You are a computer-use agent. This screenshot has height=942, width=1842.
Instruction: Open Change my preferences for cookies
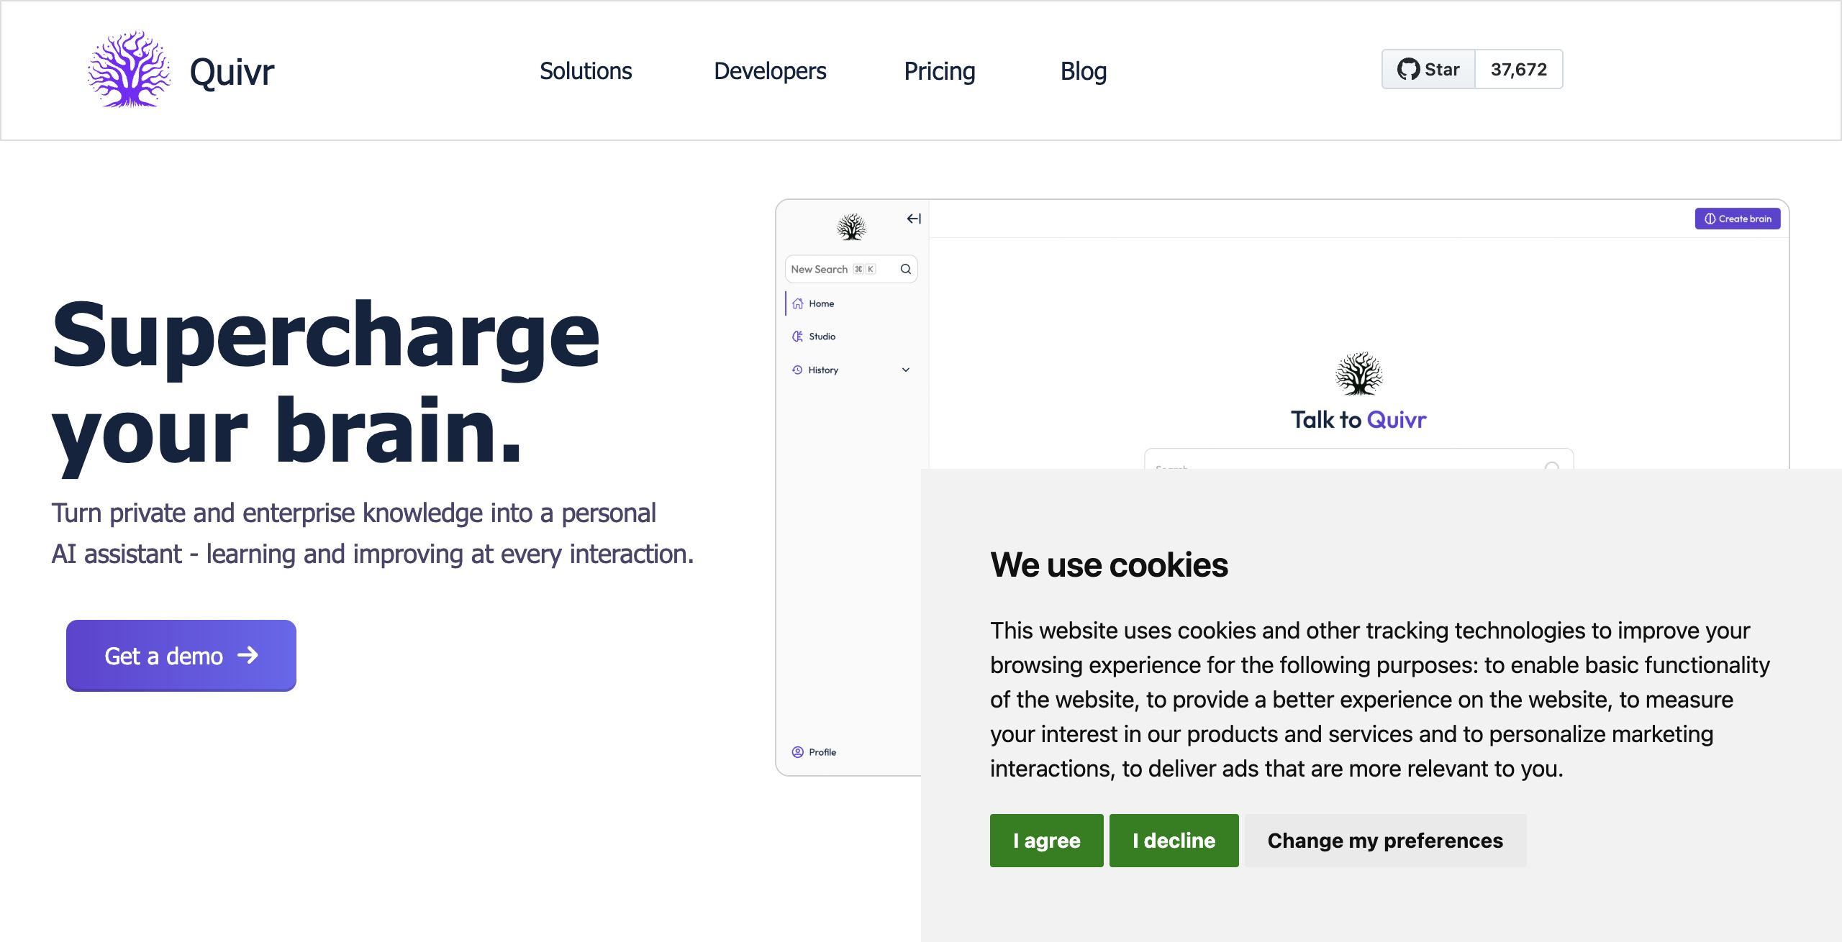[1385, 841]
